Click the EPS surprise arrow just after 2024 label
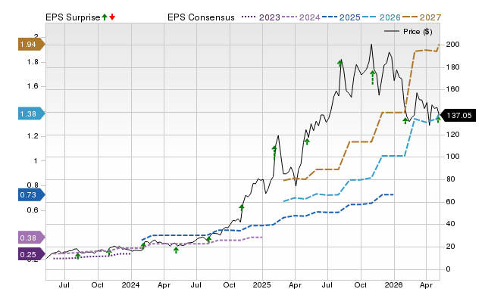The image size is (485, 289). (x=143, y=246)
